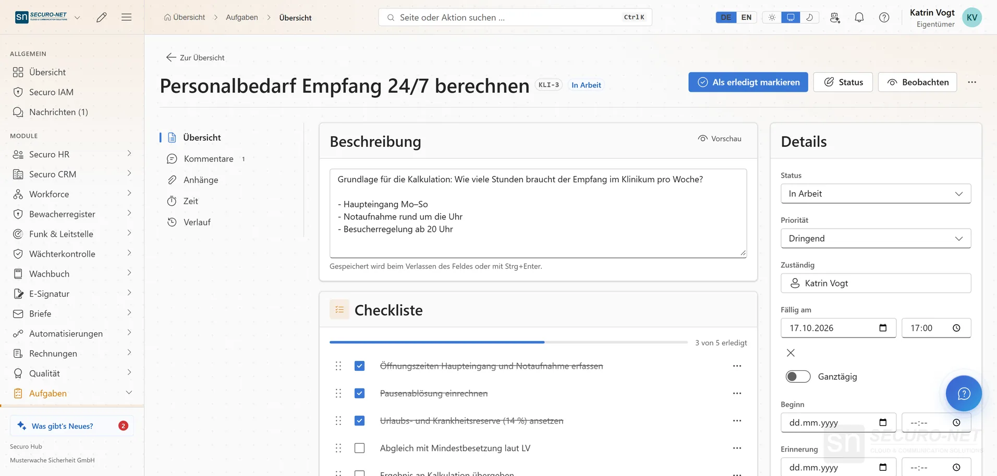This screenshot has height=476, width=997.
Task: Open Was gibt's Neues panel
Action: (72, 426)
